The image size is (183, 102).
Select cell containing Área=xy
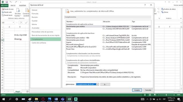[x=18, y=39]
